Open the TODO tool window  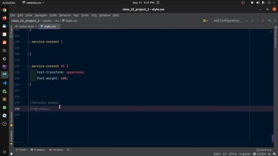pyautogui.click(x=21, y=150)
